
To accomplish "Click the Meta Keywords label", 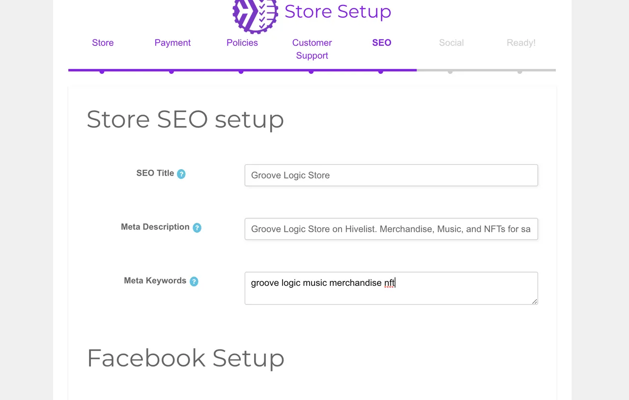I will click(x=155, y=280).
